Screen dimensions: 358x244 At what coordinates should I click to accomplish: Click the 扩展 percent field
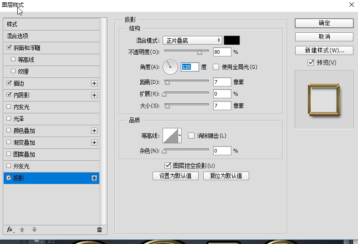pos(222,94)
